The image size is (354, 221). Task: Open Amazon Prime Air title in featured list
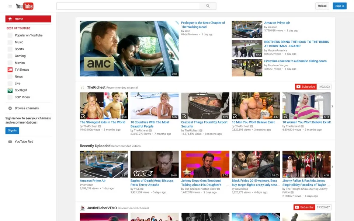pyautogui.click(x=277, y=23)
